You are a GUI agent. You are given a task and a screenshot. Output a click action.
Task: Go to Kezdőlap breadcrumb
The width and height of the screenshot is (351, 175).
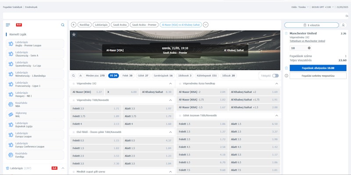(85, 25)
